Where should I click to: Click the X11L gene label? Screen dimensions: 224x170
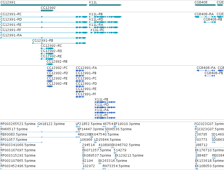(x=93, y=2)
